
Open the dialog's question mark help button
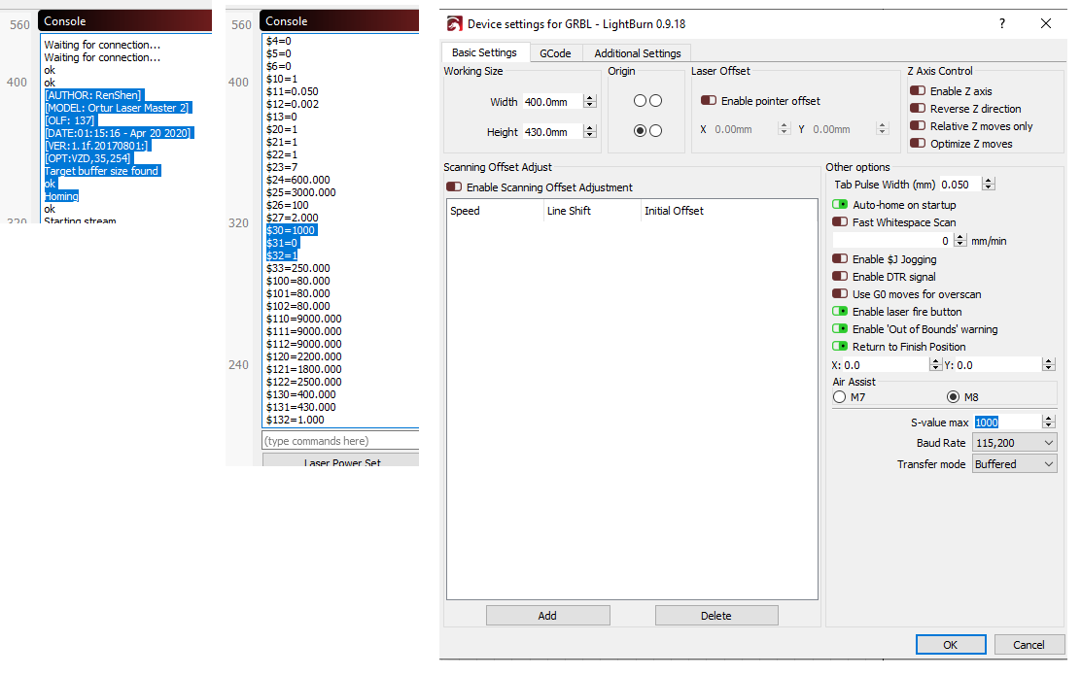pos(1001,23)
